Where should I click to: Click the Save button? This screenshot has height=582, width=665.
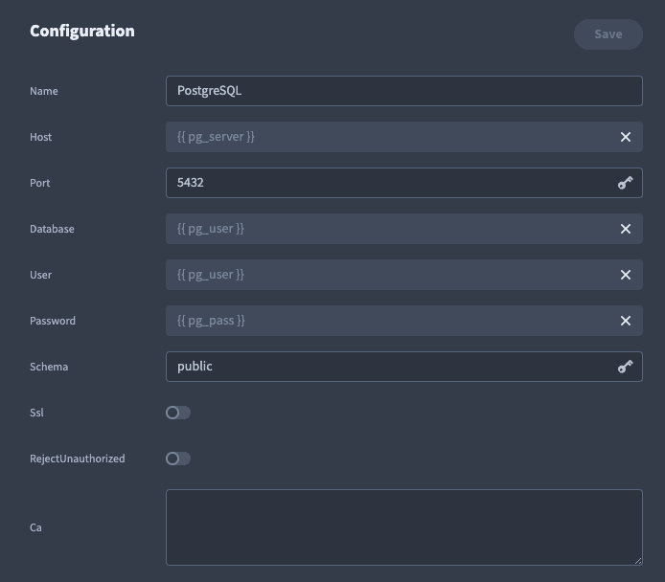[x=608, y=34]
